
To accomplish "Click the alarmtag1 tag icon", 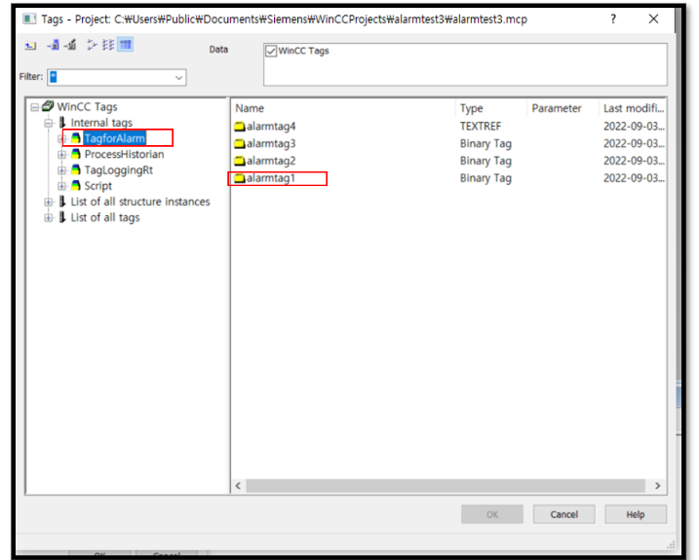I will tap(240, 178).
